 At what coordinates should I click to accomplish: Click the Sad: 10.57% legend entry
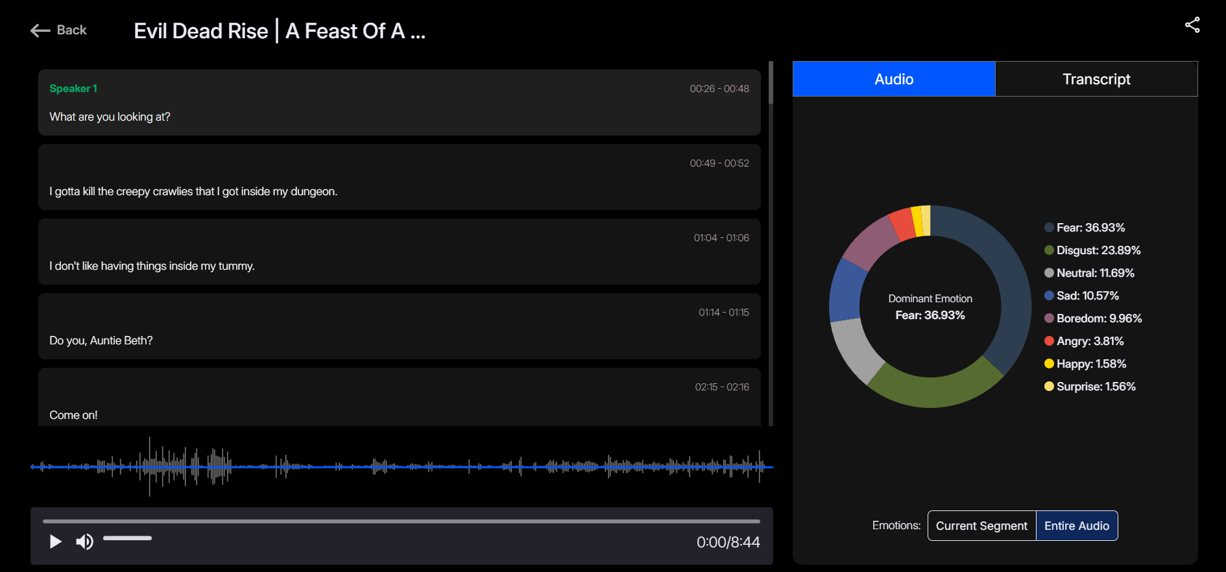click(x=1081, y=296)
